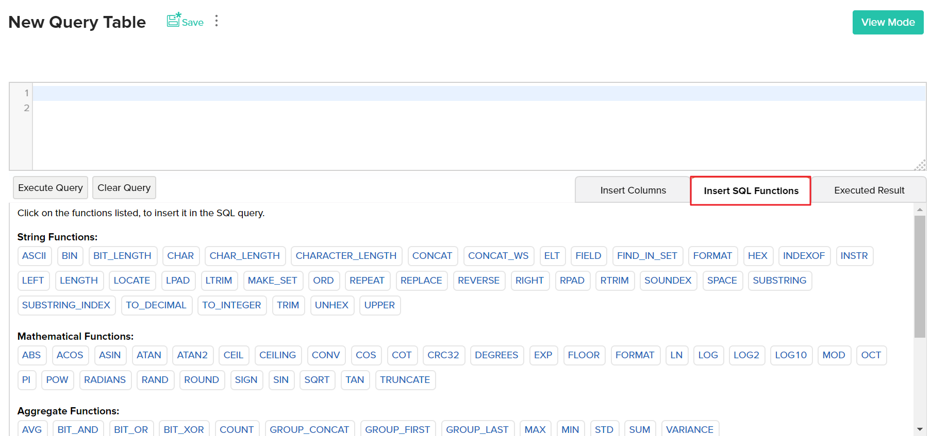
Task: Insert the FIND_IN_SET function
Action: (x=647, y=256)
